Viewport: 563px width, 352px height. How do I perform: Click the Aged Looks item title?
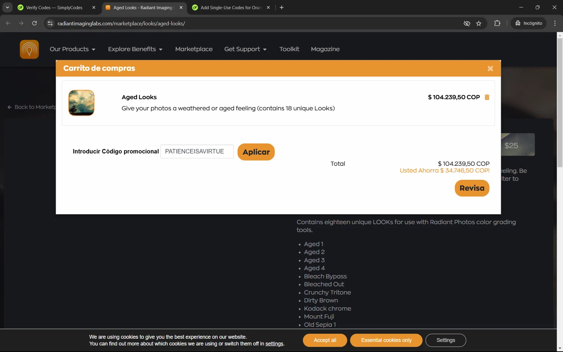click(139, 97)
